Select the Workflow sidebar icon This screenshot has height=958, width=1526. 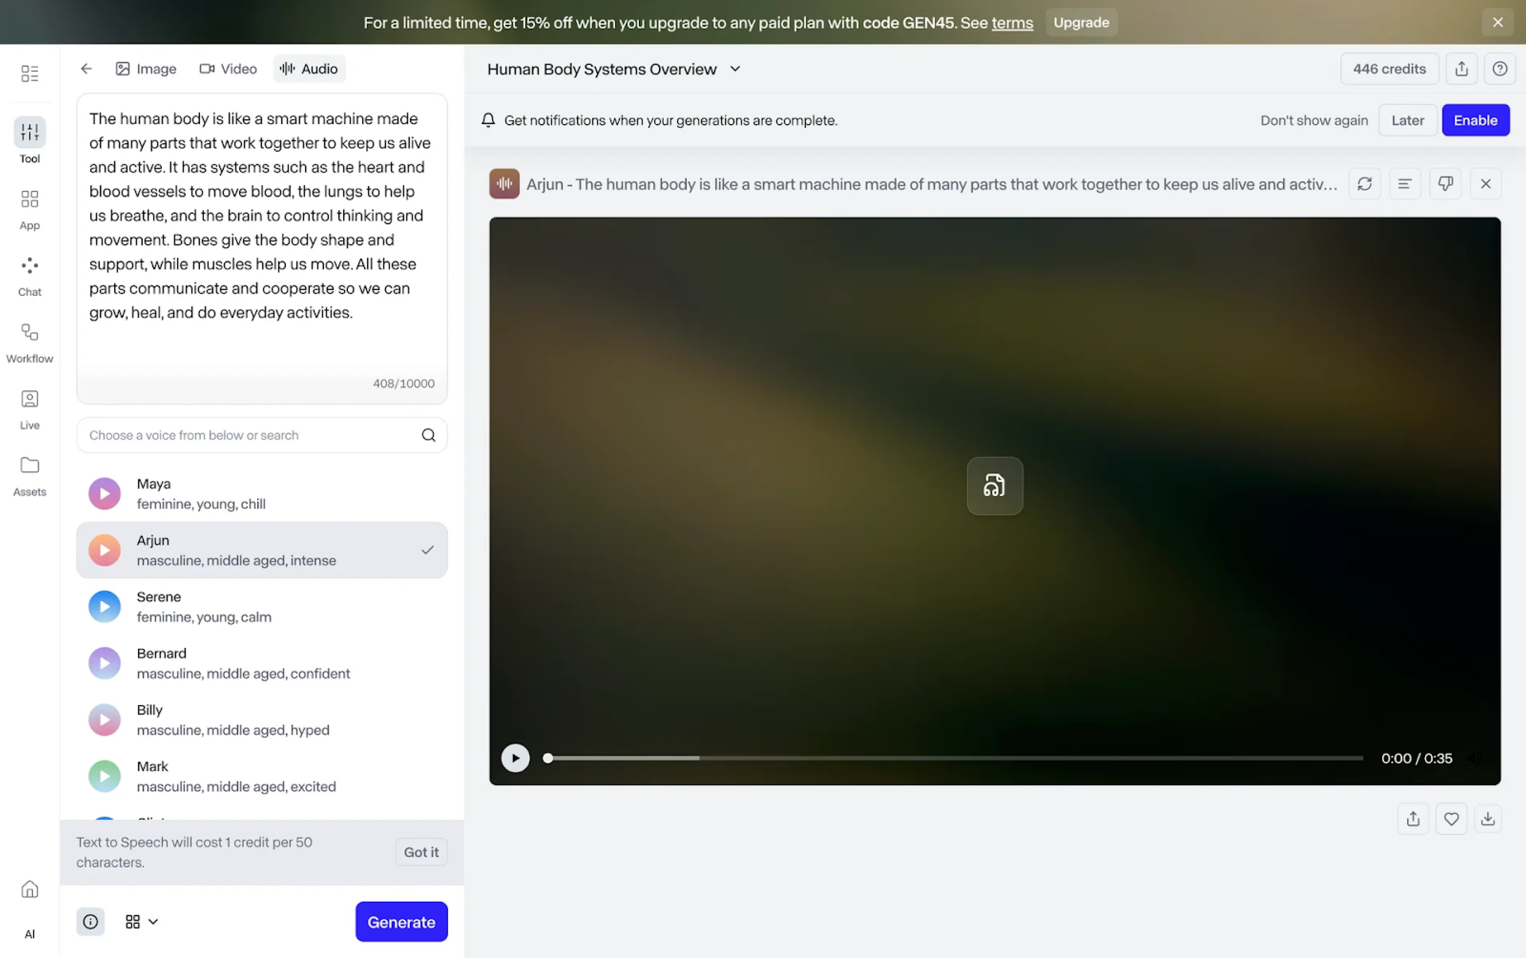29,342
